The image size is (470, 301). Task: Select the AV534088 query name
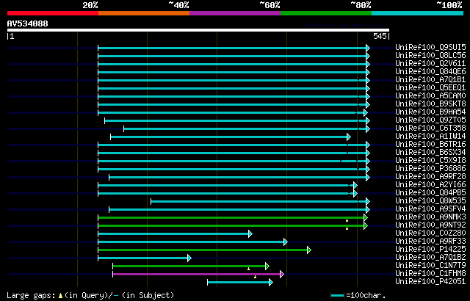[28, 23]
